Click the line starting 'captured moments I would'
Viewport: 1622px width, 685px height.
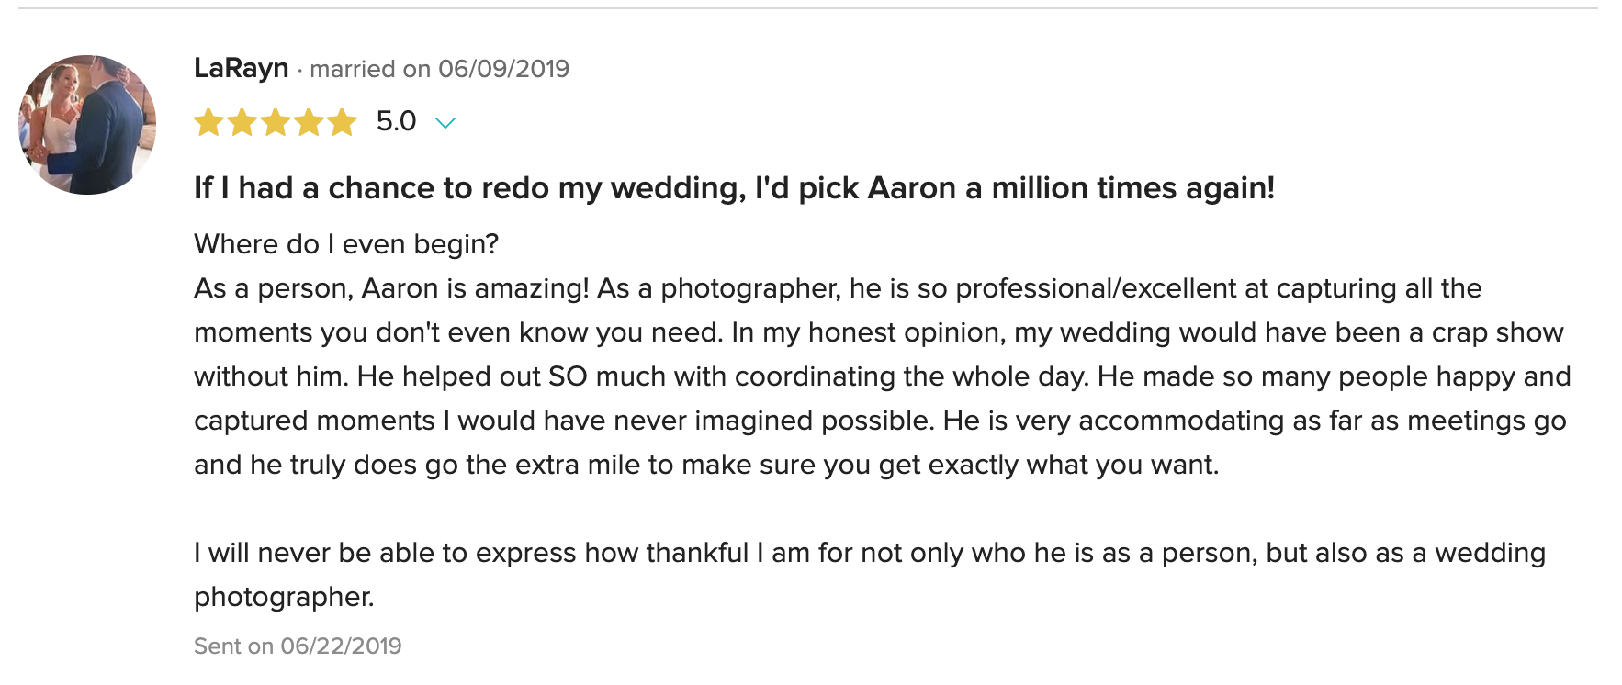pos(879,421)
